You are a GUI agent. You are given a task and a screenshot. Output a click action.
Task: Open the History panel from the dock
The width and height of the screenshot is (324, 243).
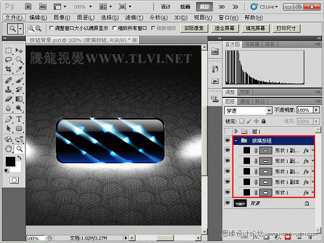pos(215,69)
